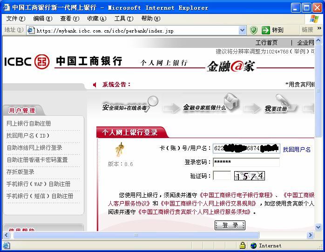The width and height of the screenshot is (325, 252).
Task: Click the green security shield icon
Action: click(253, 30)
